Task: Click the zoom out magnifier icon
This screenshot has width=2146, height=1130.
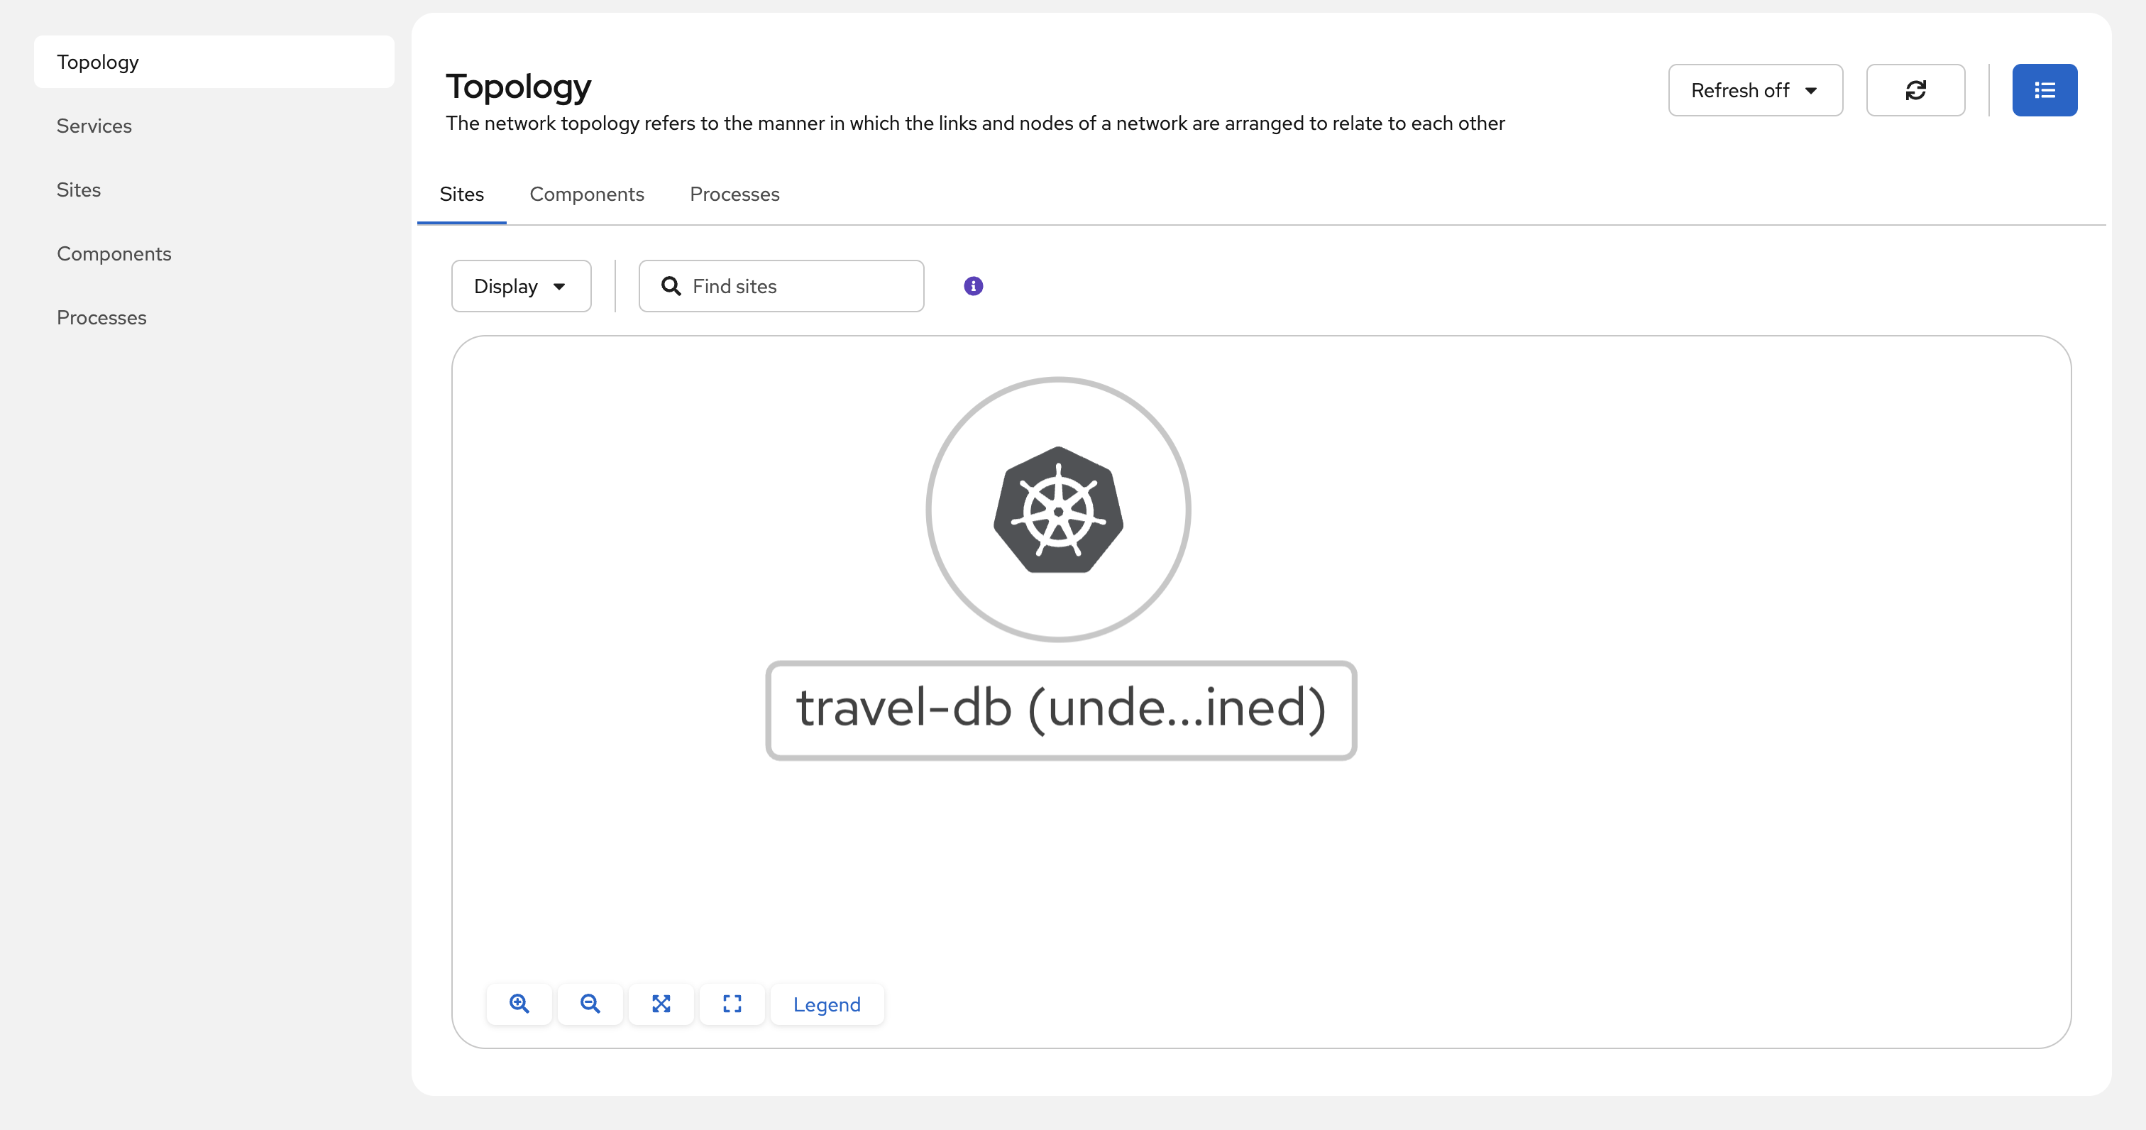Action: (590, 1004)
